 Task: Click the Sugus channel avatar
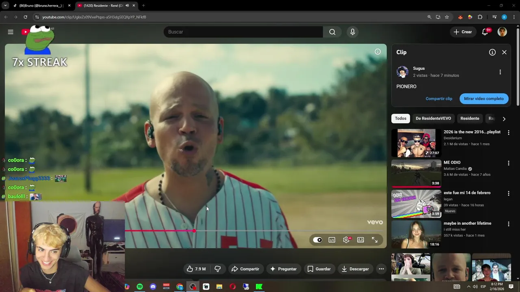click(x=403, y=72)
